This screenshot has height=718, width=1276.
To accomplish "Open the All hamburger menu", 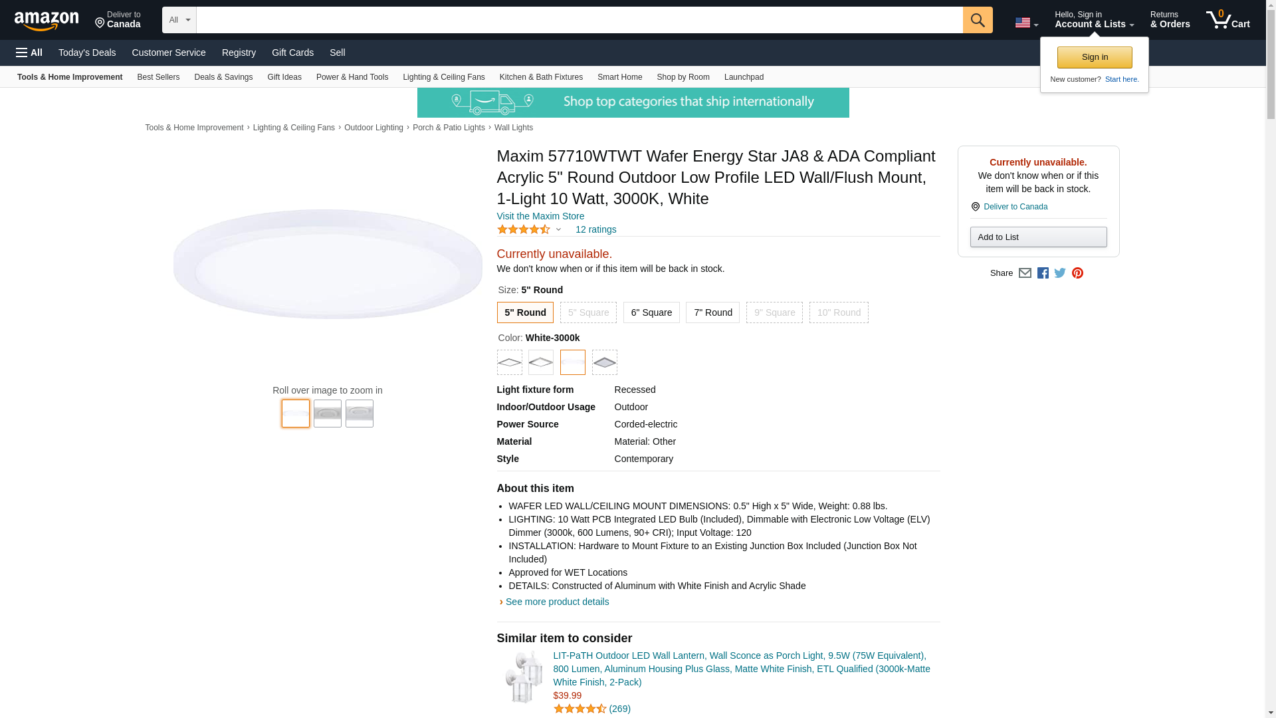I will pyautogui.click(x=29, y=53).
